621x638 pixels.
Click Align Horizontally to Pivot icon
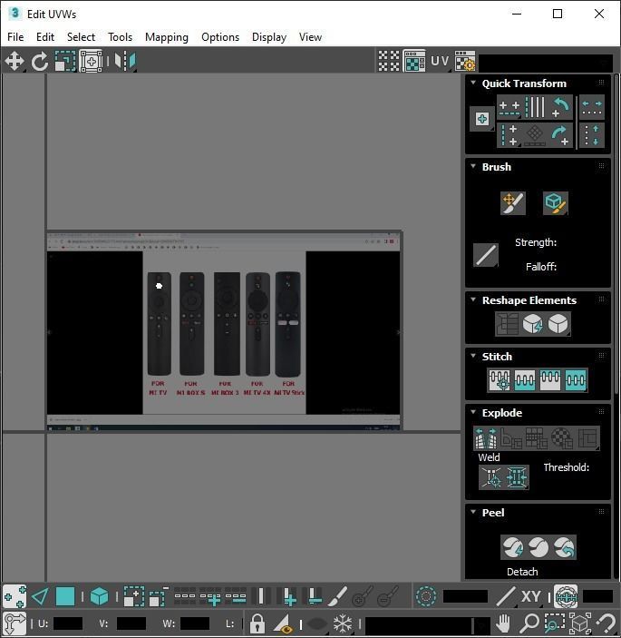tap(509, 107)
